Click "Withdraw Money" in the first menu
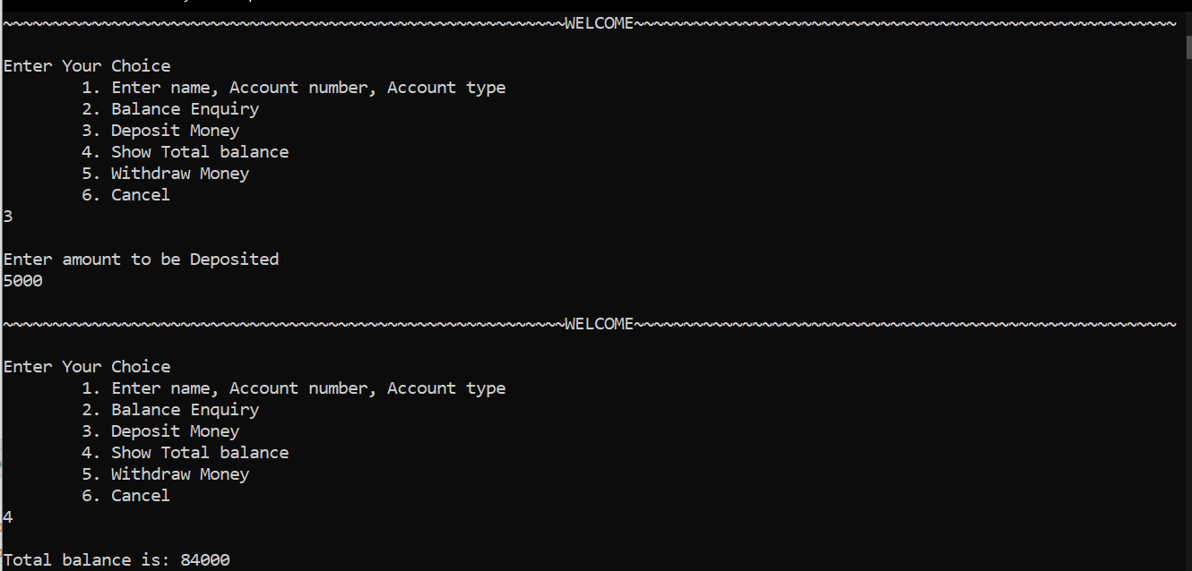 tap(179, 174)
